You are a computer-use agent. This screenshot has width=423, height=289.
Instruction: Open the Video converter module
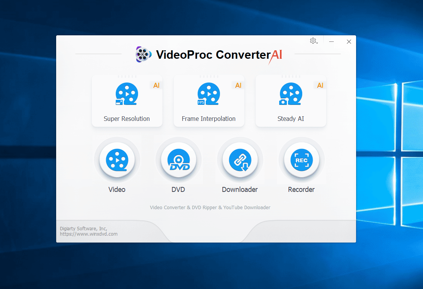point(117,160)
